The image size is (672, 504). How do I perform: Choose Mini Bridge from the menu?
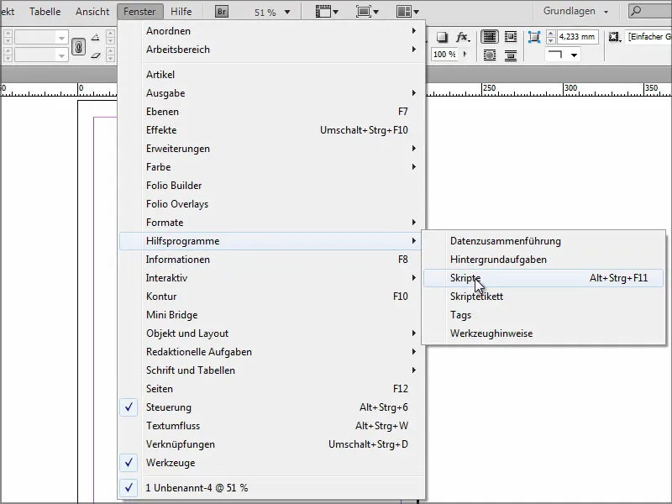(271, 314)
